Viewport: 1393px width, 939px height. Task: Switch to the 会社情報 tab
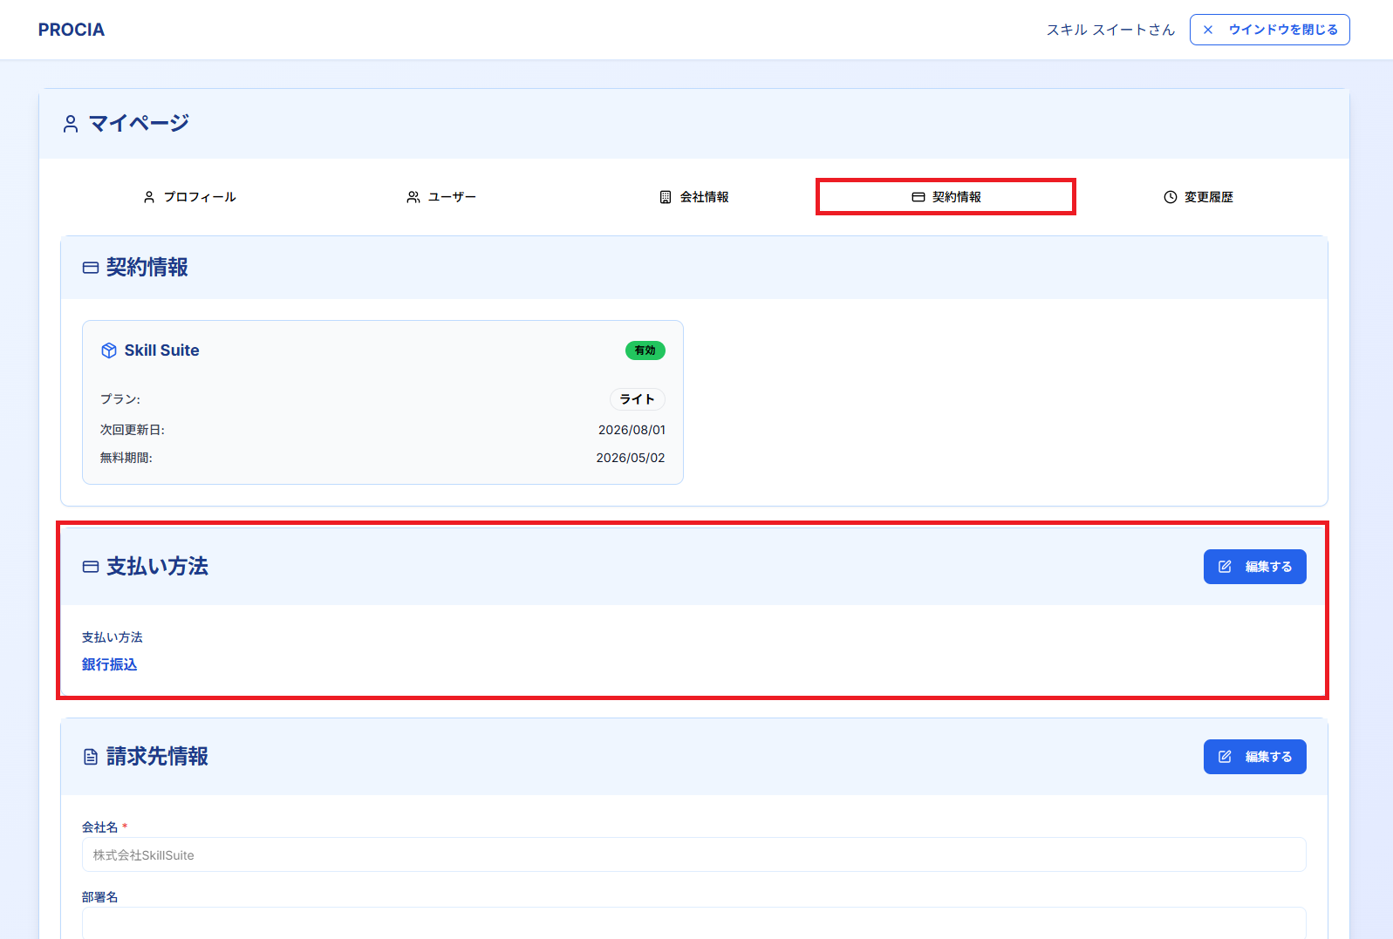click(x=693, y=197)
